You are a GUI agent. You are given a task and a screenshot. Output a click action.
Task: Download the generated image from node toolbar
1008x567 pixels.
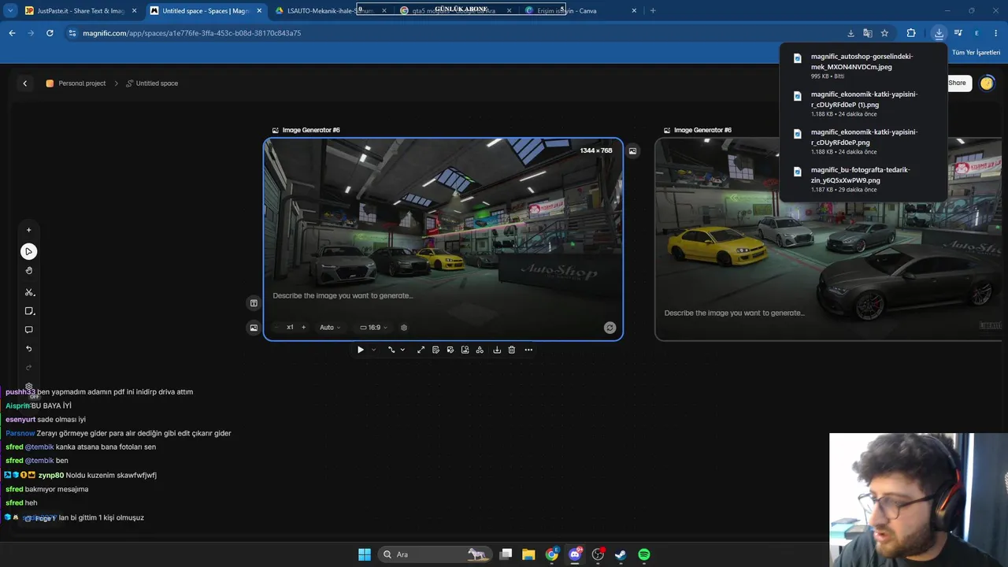[x=497, y=350]
